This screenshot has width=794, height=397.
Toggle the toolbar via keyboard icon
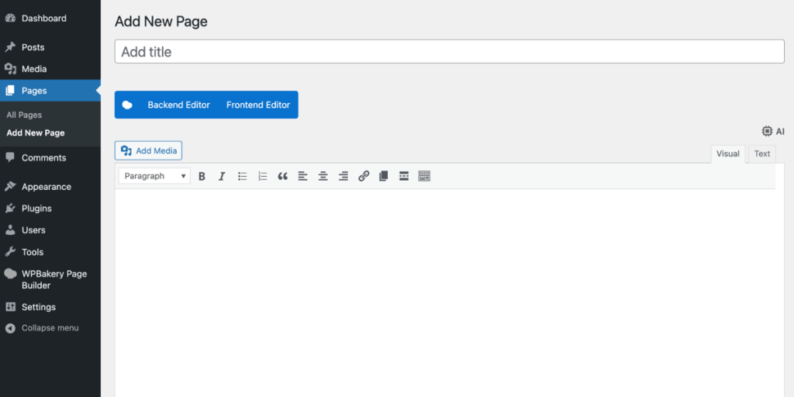[424, 176]
